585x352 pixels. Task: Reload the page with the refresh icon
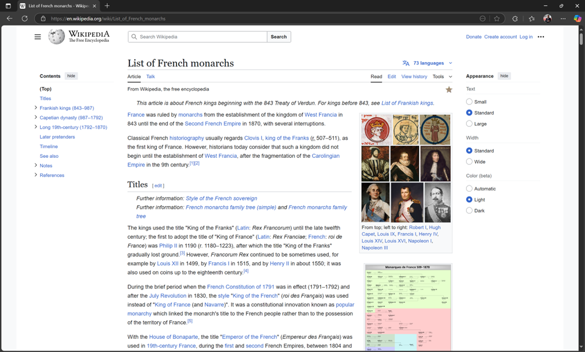click(24, 18)
